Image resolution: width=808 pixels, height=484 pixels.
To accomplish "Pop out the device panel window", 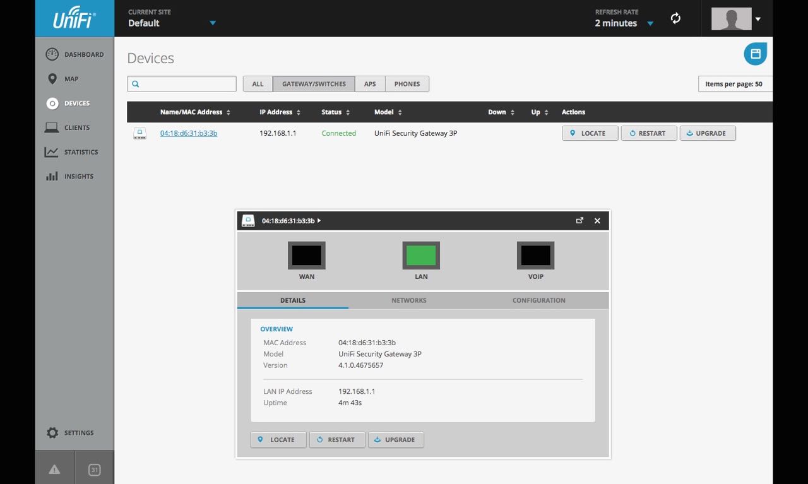I will coord(579,221).
